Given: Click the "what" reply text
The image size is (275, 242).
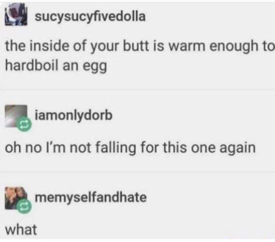Looking at the screenshot, I should coord(21,229).
